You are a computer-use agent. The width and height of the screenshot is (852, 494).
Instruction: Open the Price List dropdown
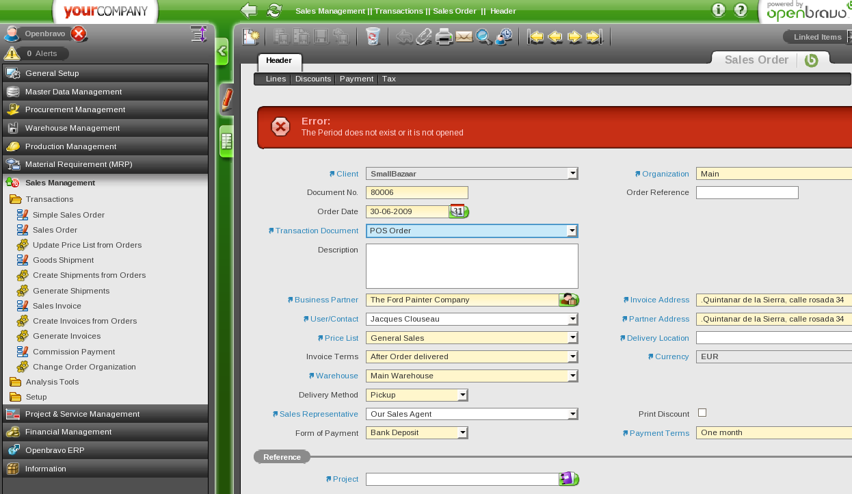(572, 337)
